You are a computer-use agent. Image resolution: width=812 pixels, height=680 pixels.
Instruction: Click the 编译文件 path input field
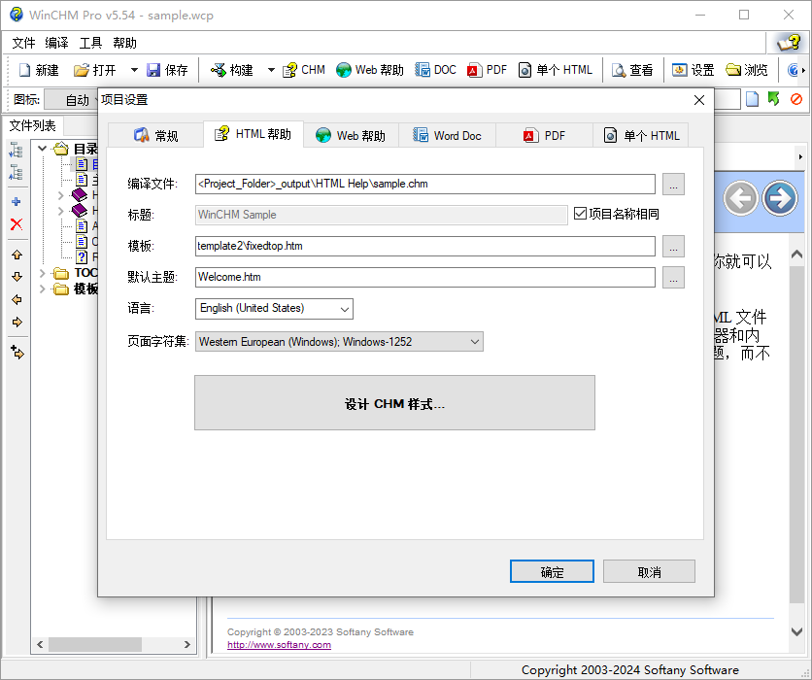425,184
